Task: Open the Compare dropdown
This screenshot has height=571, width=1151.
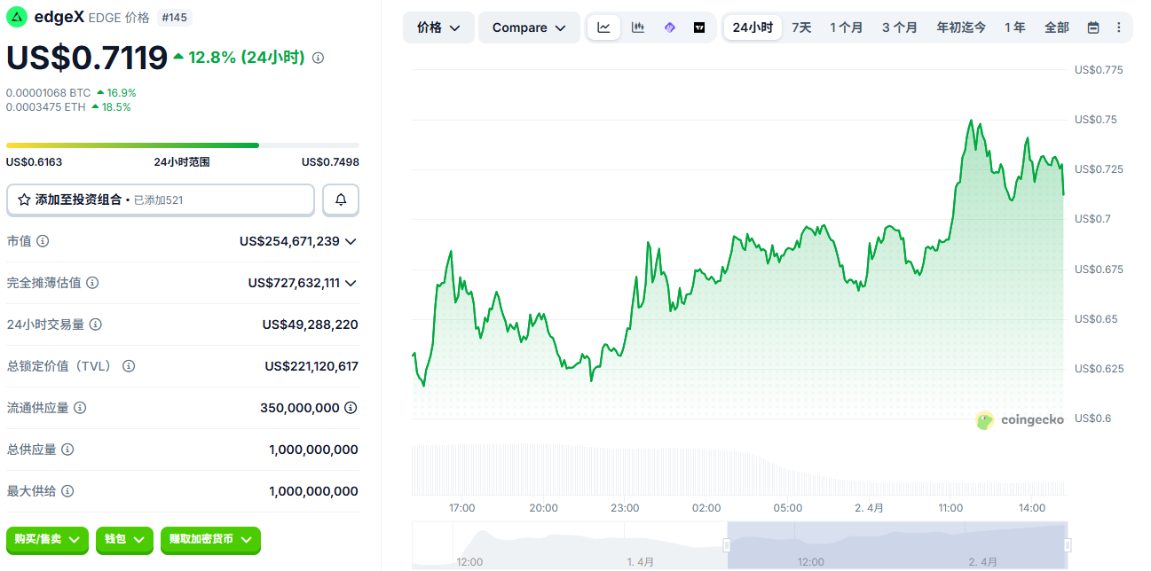Action: tap(529, 27)
